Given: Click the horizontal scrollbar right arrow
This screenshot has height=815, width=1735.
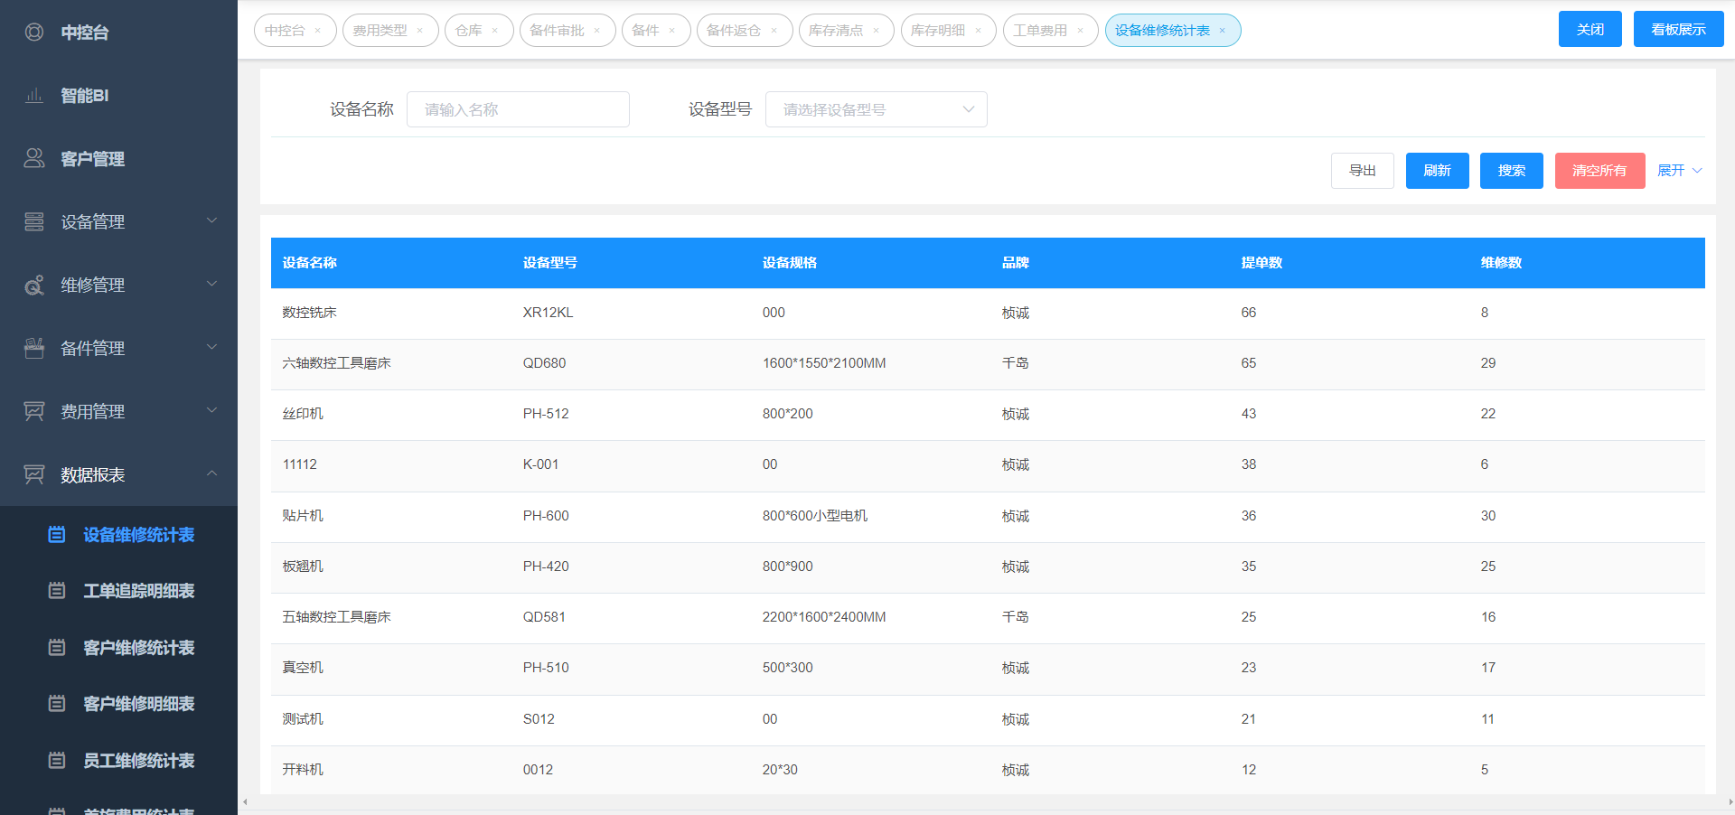Looking at the screenshot, I should click(1730, 802).
